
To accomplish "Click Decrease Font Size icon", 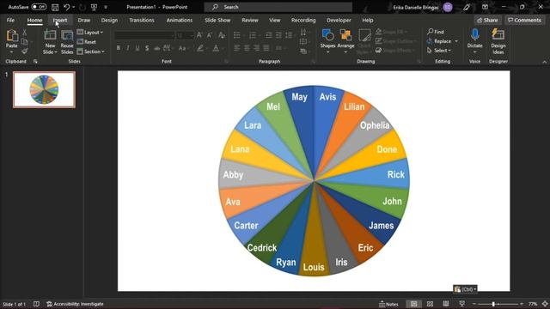I will [210, 35].
